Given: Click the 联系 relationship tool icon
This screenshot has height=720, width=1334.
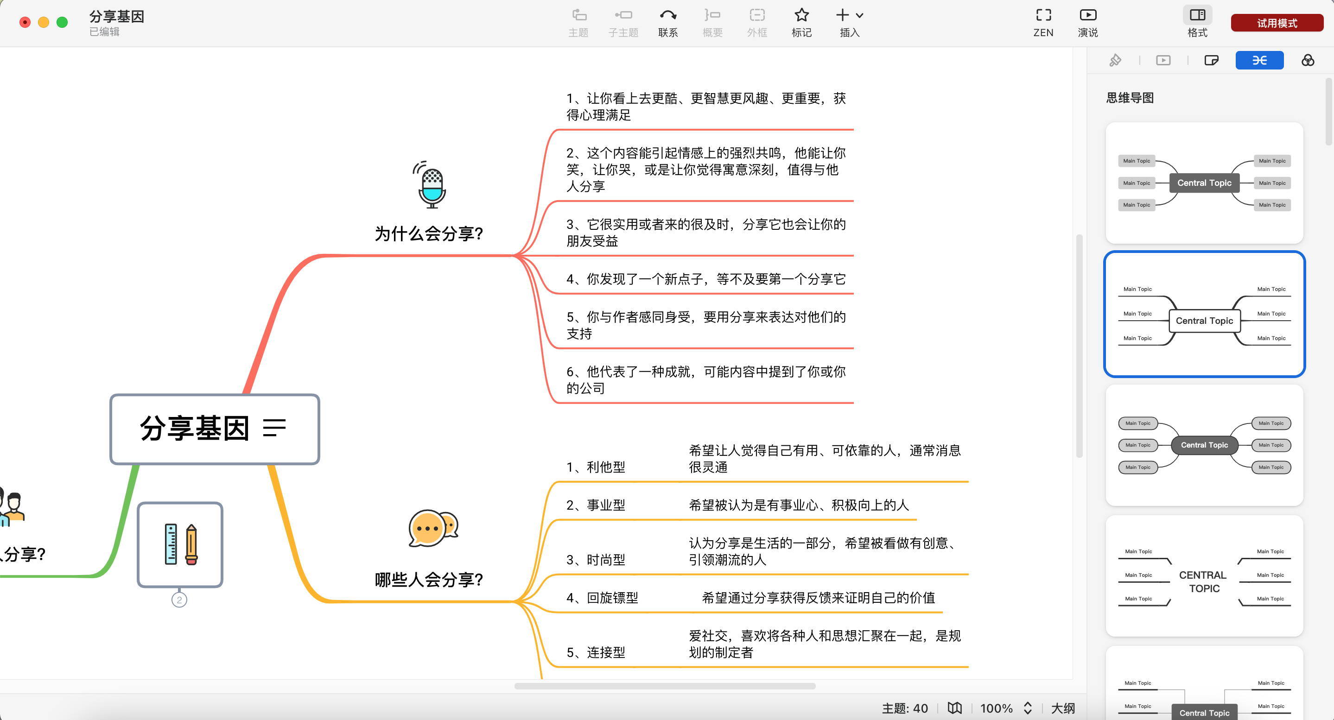Looking at the screenshot, I should (x=667, y=16).
